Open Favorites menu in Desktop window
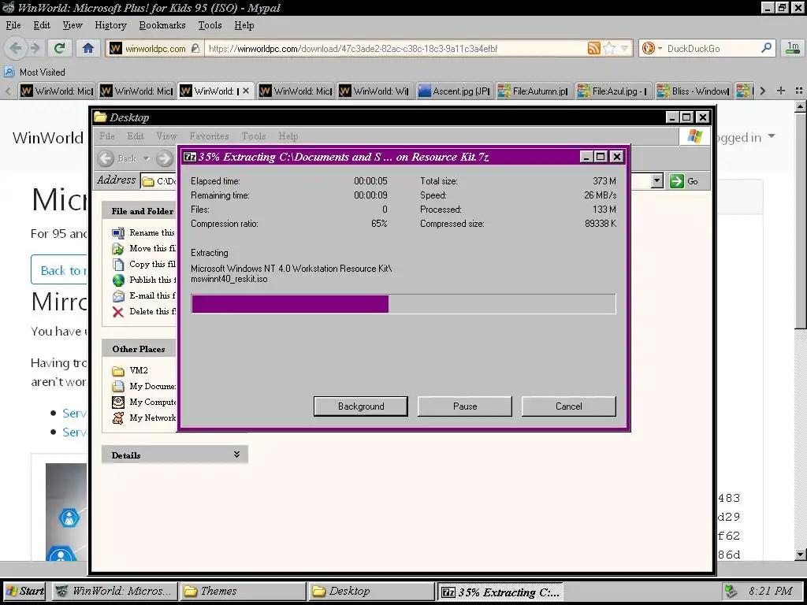807x605 pixels. (x=209, y=136)
